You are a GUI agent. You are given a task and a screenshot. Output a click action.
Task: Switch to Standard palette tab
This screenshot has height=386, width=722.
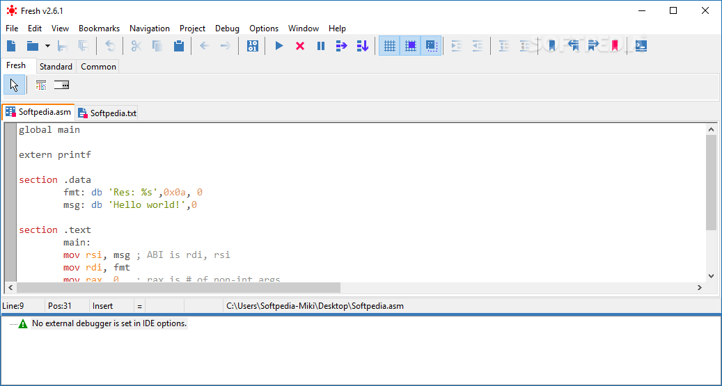point(56,66)
